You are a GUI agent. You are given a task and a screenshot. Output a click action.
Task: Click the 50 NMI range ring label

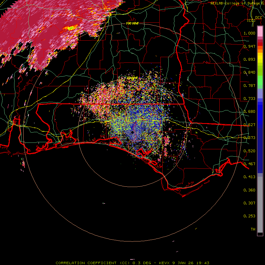[132, 78]
